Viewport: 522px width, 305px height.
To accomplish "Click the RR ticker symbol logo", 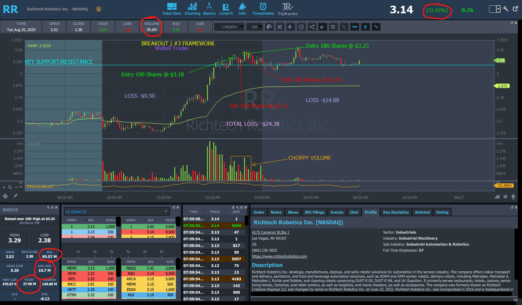I will coord(10,9).
